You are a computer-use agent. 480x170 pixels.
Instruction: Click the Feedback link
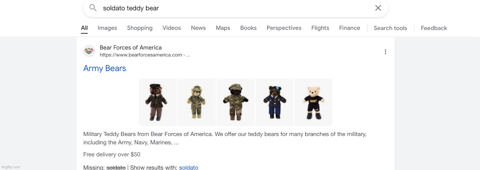434,28
